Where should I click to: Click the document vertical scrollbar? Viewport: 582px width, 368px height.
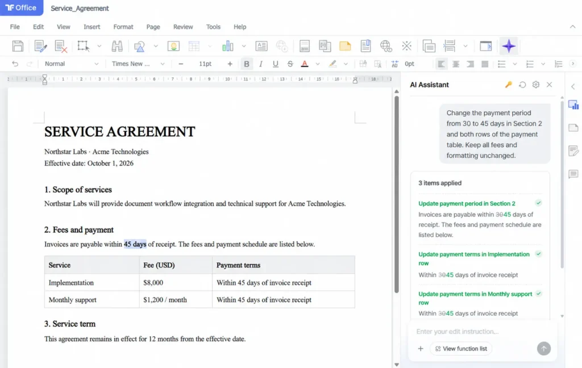[x=396, y=194]
